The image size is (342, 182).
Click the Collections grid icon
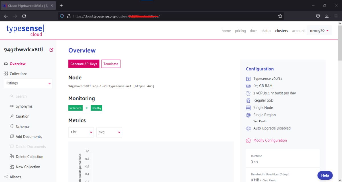[x=6, y=74]
